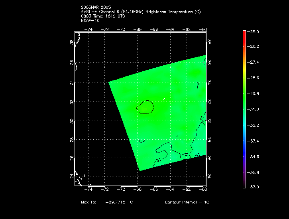
Task: Click the red top of the color bar
Action: coord(244,34)
